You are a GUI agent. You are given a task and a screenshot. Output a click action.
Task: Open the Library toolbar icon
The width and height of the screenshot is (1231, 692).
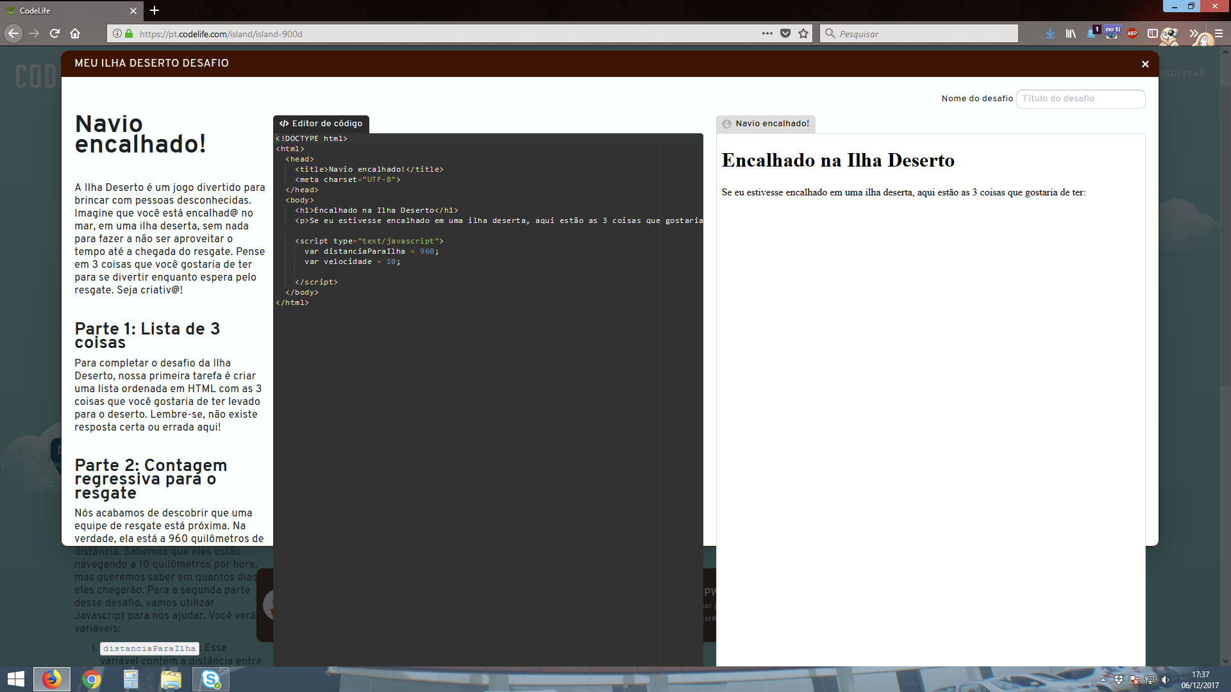point(1071,33)
